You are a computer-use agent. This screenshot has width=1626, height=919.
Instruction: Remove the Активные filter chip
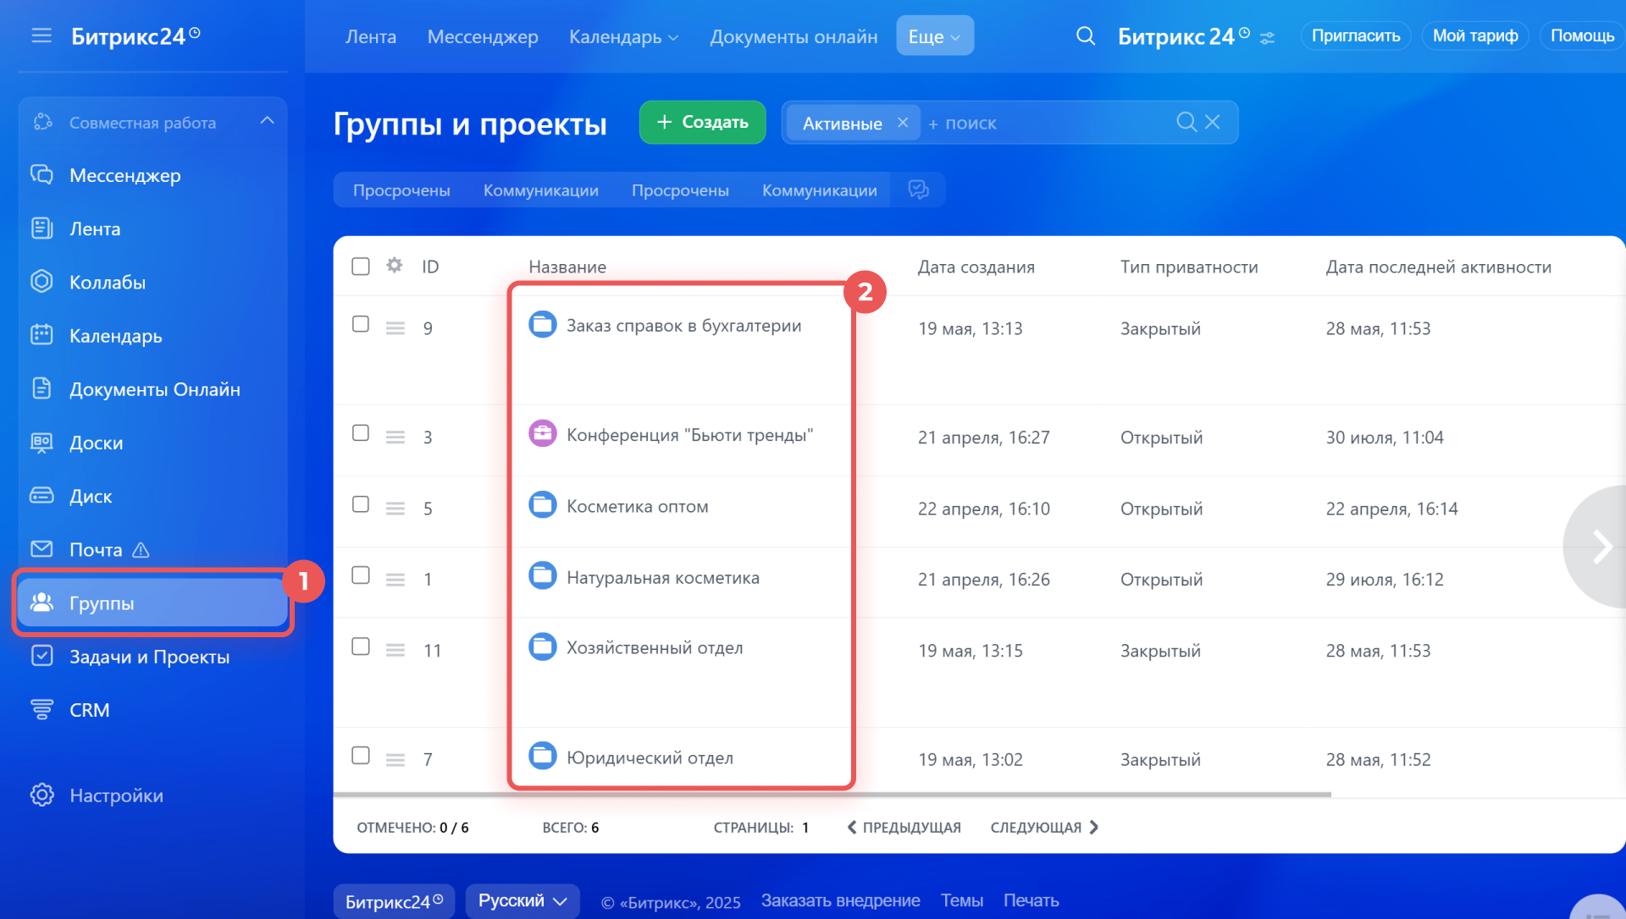click(x=903, y=123)
